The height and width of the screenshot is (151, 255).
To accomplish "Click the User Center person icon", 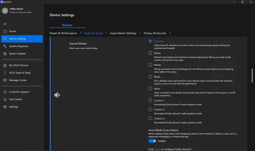I will [x=5, y=99].
